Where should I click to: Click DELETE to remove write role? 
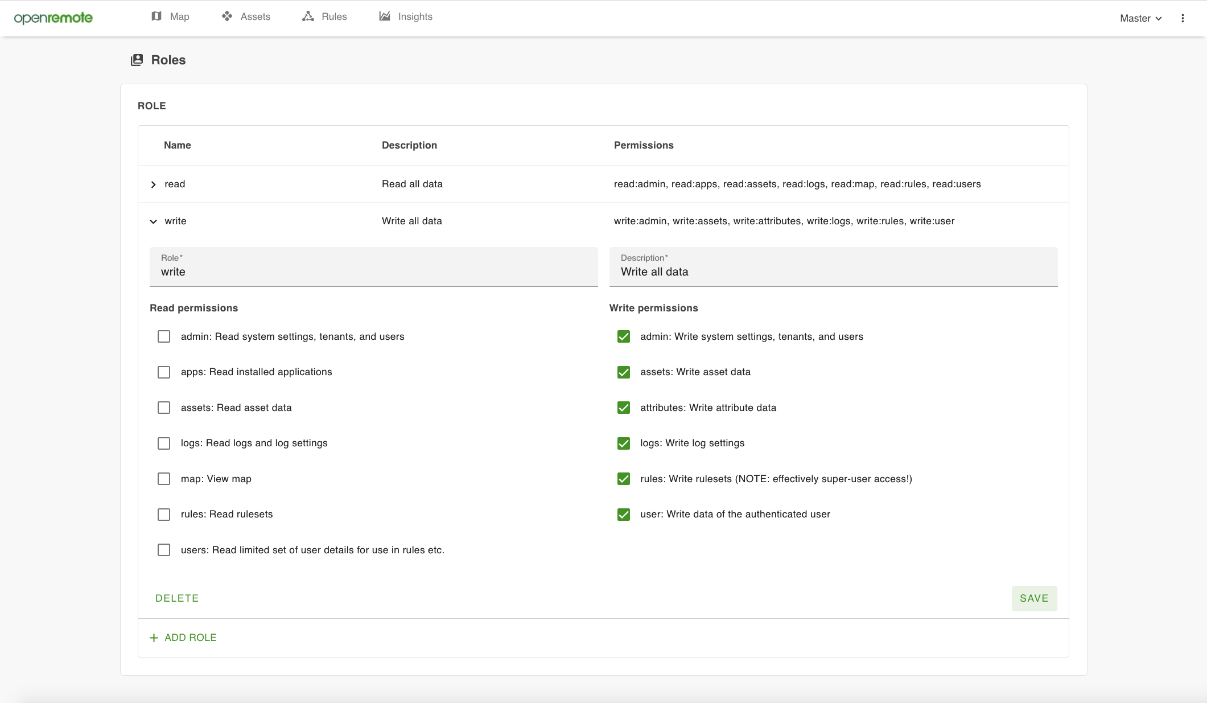click(x=177, y=598)
